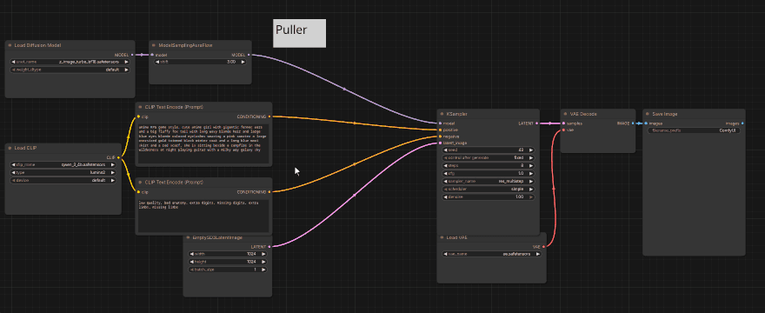This screenshot has height=313, width=765.
Task: Click the vae input socket on VAE Decode
Action: (563, 130)
